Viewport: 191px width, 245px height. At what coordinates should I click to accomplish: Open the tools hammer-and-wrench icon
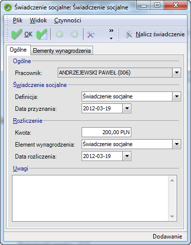(91, 34)
